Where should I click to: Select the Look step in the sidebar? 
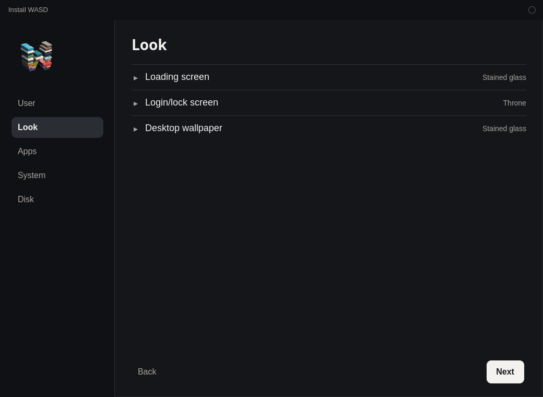click(x=57, y=127)
